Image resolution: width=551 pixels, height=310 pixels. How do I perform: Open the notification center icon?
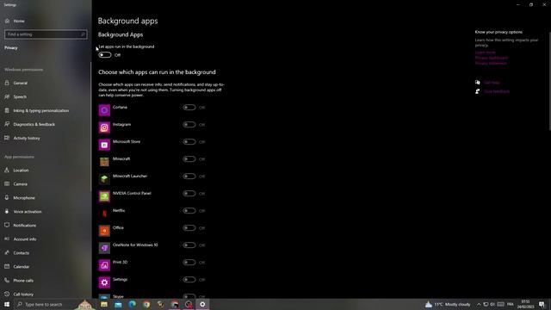pyautogui.click(x=542, y=304)
